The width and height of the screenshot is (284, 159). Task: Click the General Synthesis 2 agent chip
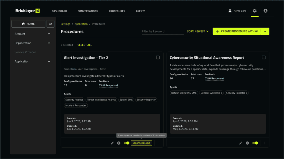click(211, 93)
